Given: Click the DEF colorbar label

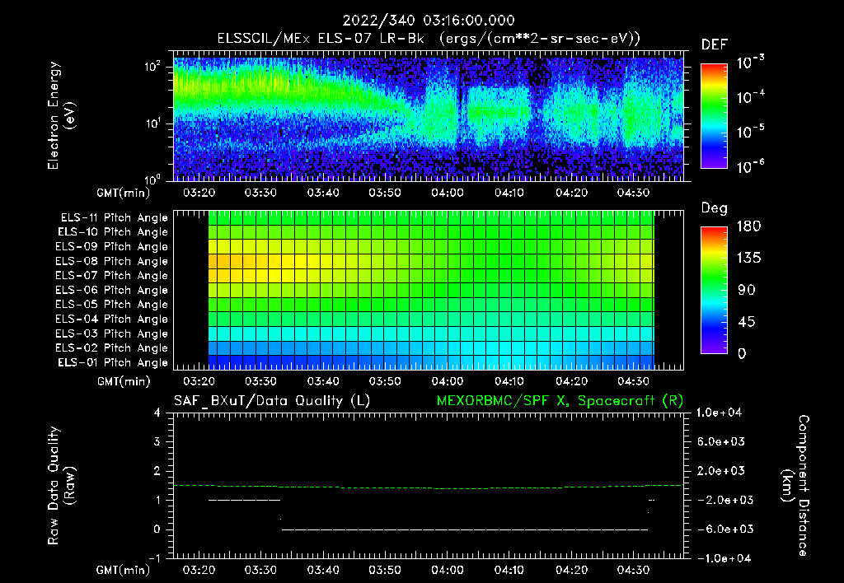Looking at the screenshot, I should click(714, 44).
